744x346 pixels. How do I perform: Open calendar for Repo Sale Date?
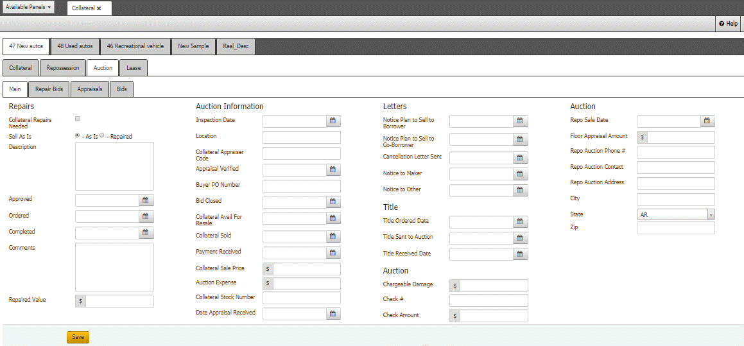707,121
